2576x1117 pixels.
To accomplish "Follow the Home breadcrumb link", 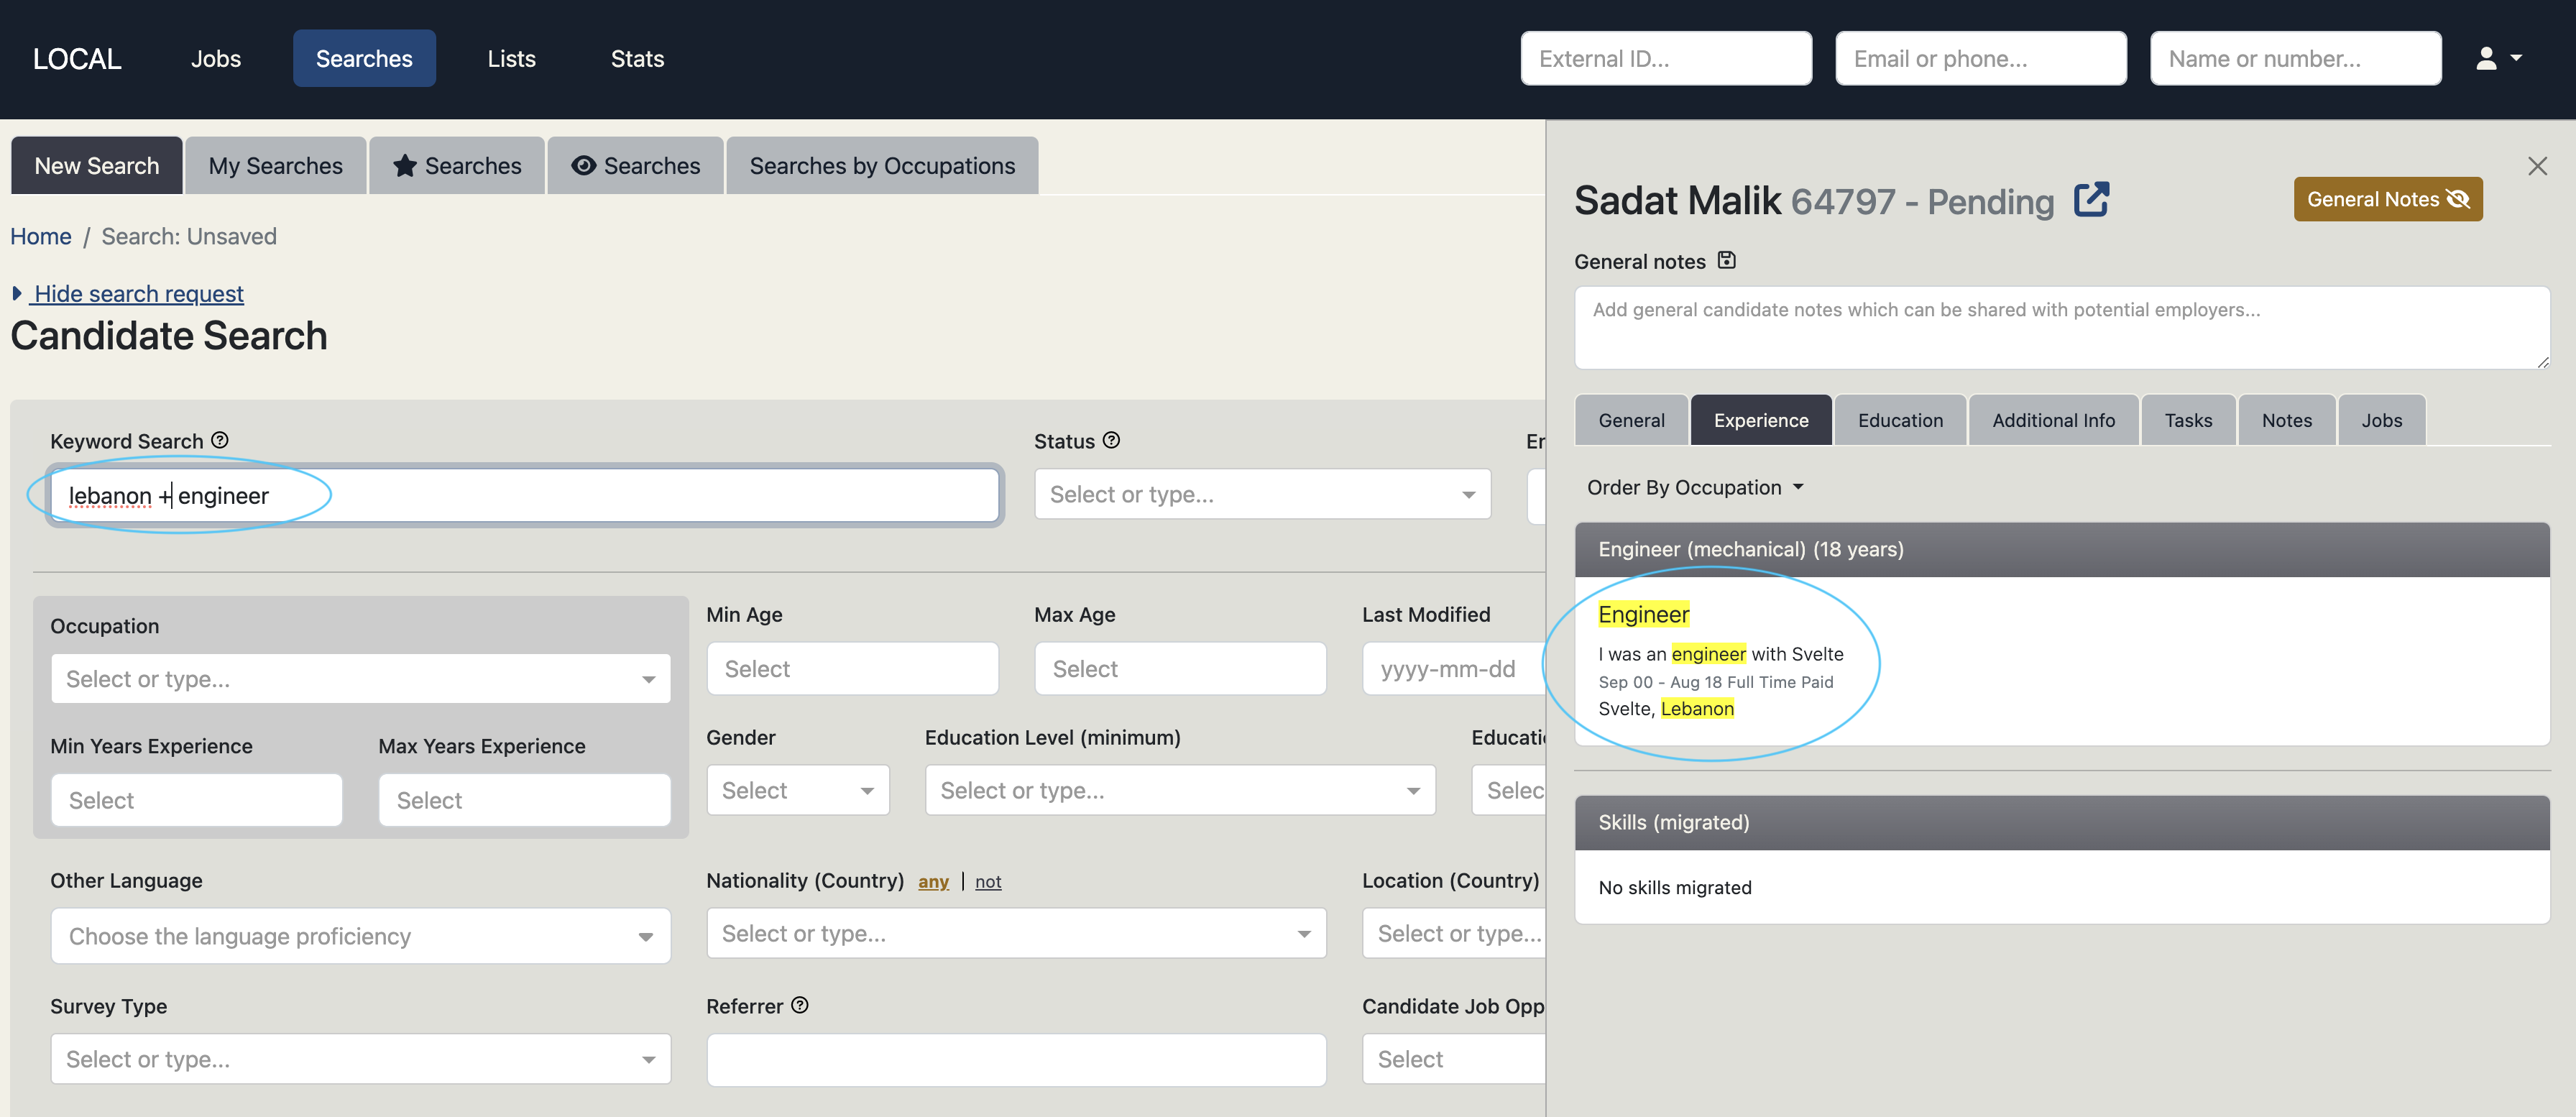I will coord(41,236).
